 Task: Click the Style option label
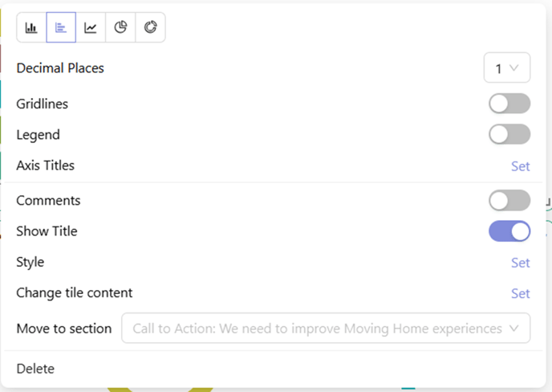pos(30,263)
